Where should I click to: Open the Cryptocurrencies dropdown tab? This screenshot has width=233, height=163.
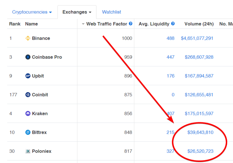tap(32, 12)
